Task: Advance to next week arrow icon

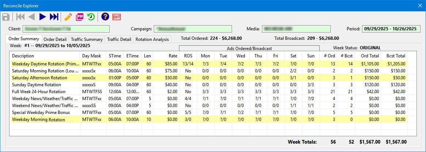Action: click(42, 17)
